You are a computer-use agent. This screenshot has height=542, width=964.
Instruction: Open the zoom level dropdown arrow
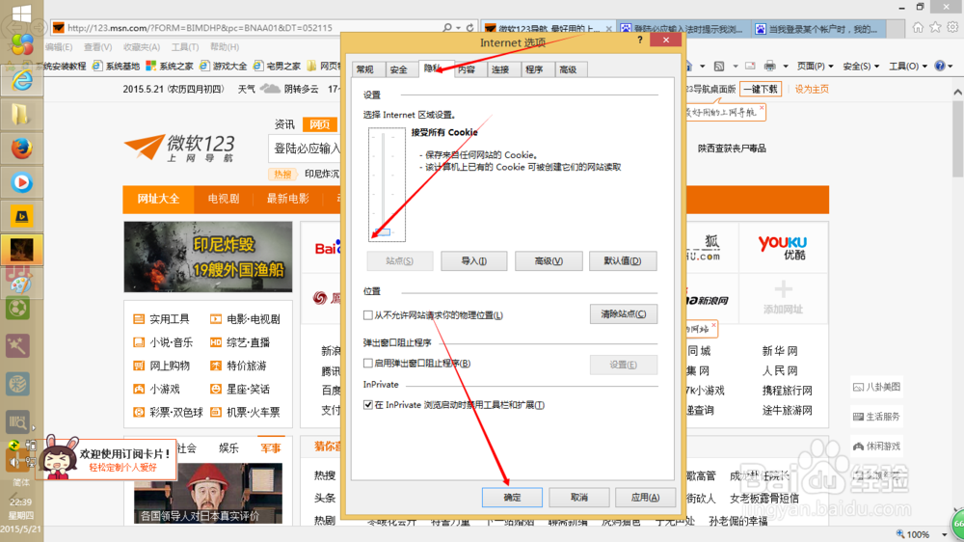coord(945,534)
